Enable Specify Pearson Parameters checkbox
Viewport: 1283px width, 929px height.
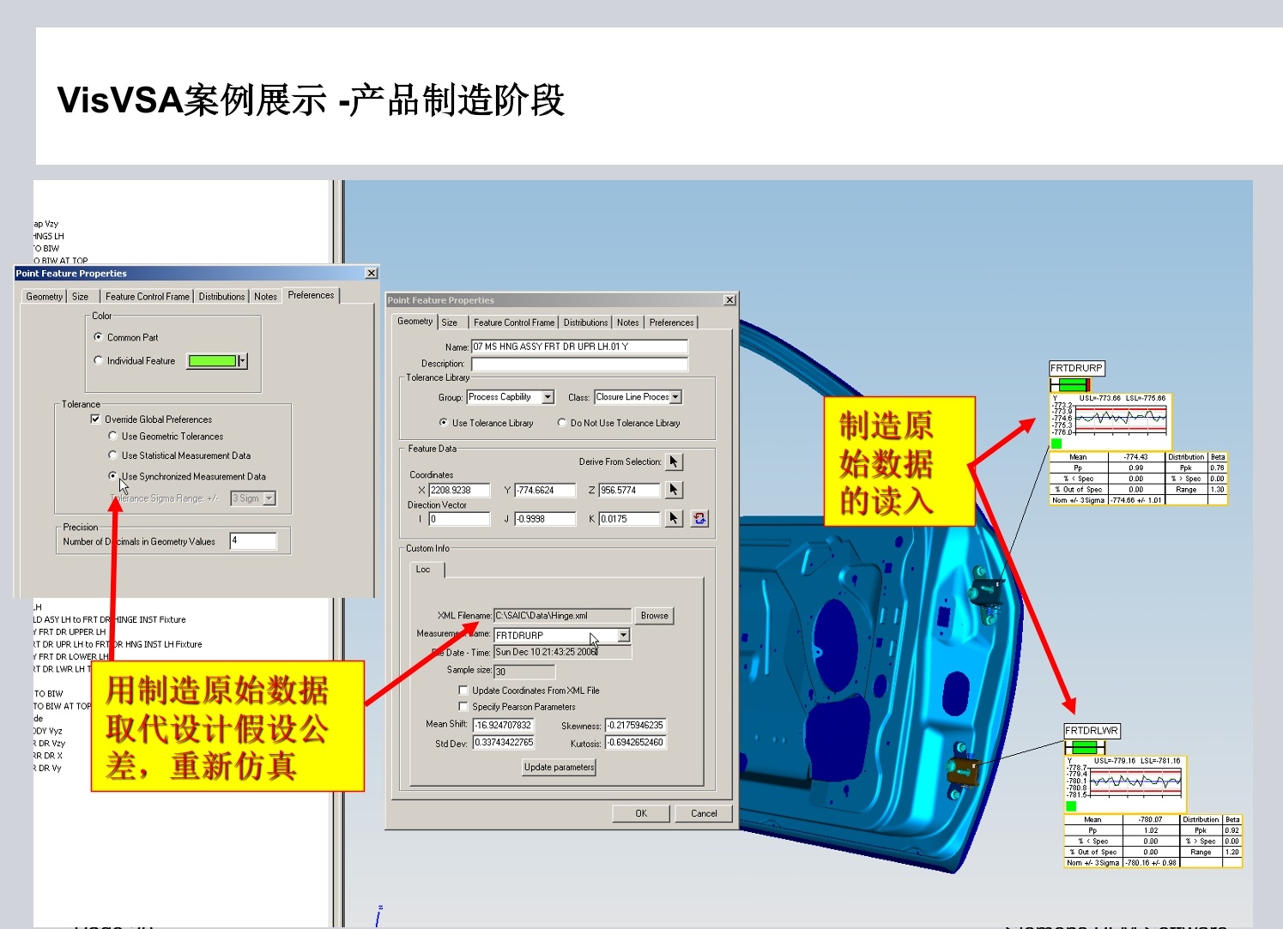click(x=463, y=707)
